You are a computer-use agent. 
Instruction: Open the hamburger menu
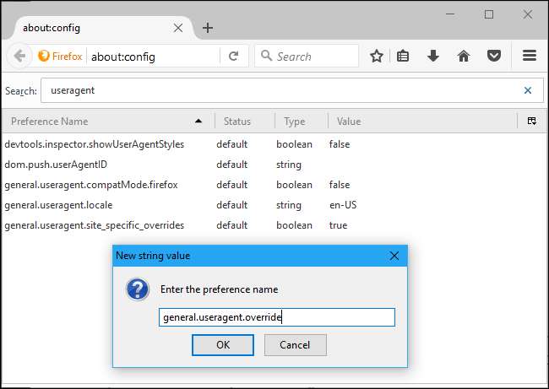click(x=530, y=57)
